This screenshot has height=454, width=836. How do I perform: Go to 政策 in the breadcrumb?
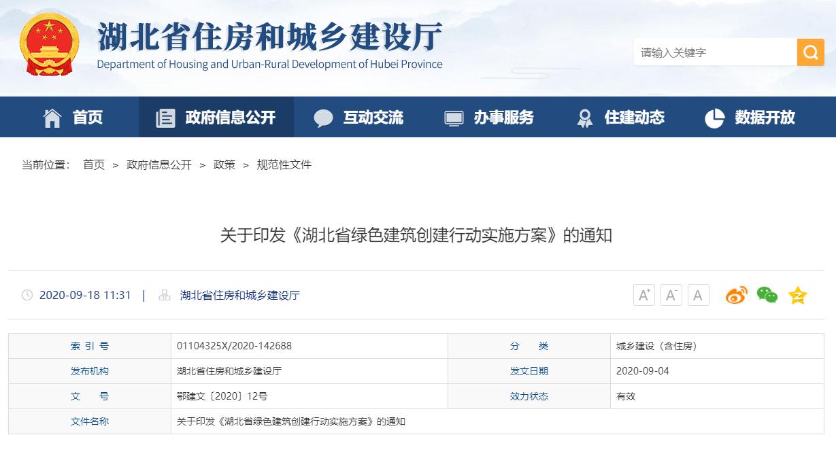tap(224, 164)
